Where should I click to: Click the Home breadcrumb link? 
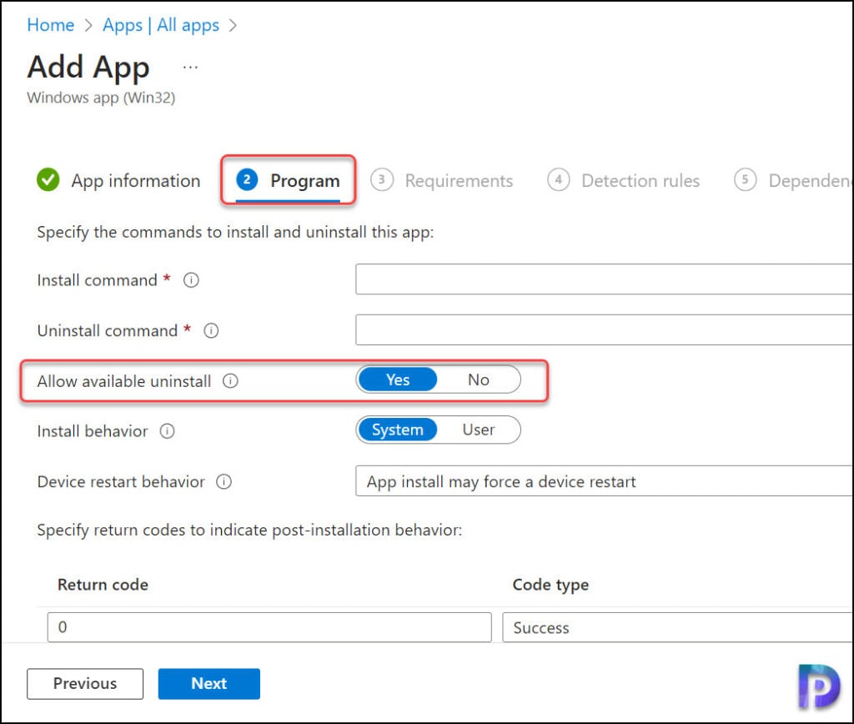(51, 25)
